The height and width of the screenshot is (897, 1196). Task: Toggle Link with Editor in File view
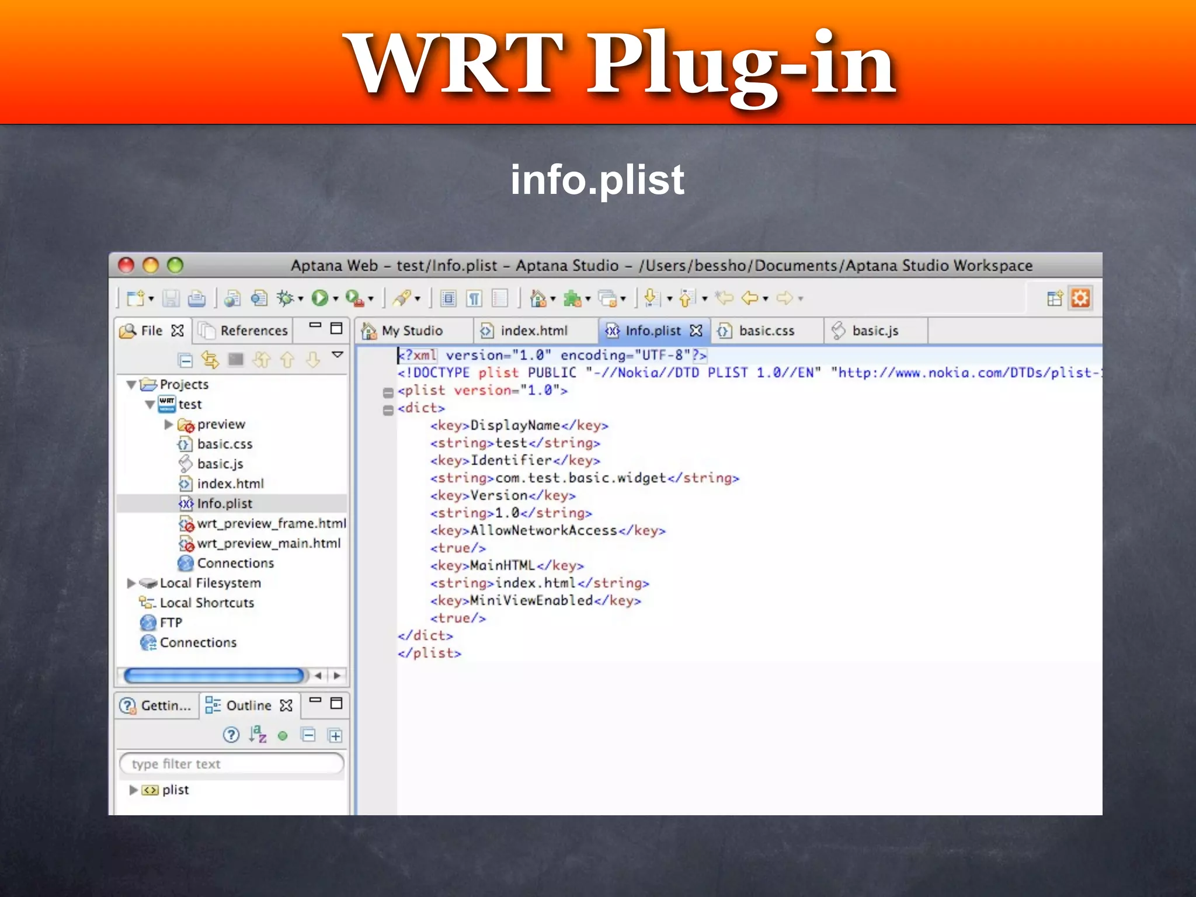tap(210, 360)
